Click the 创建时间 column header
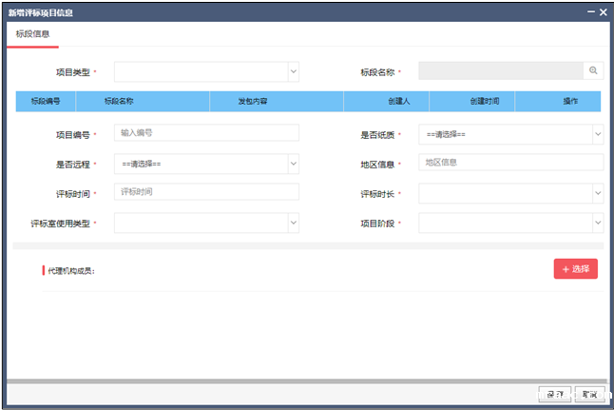 point(484,101)
